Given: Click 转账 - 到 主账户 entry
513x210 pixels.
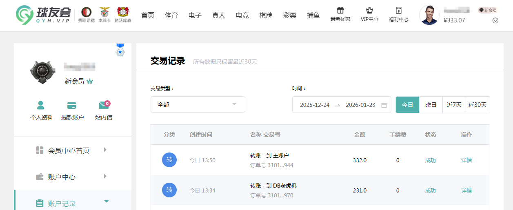Looking at the screenshot, I should coord(269,155).
